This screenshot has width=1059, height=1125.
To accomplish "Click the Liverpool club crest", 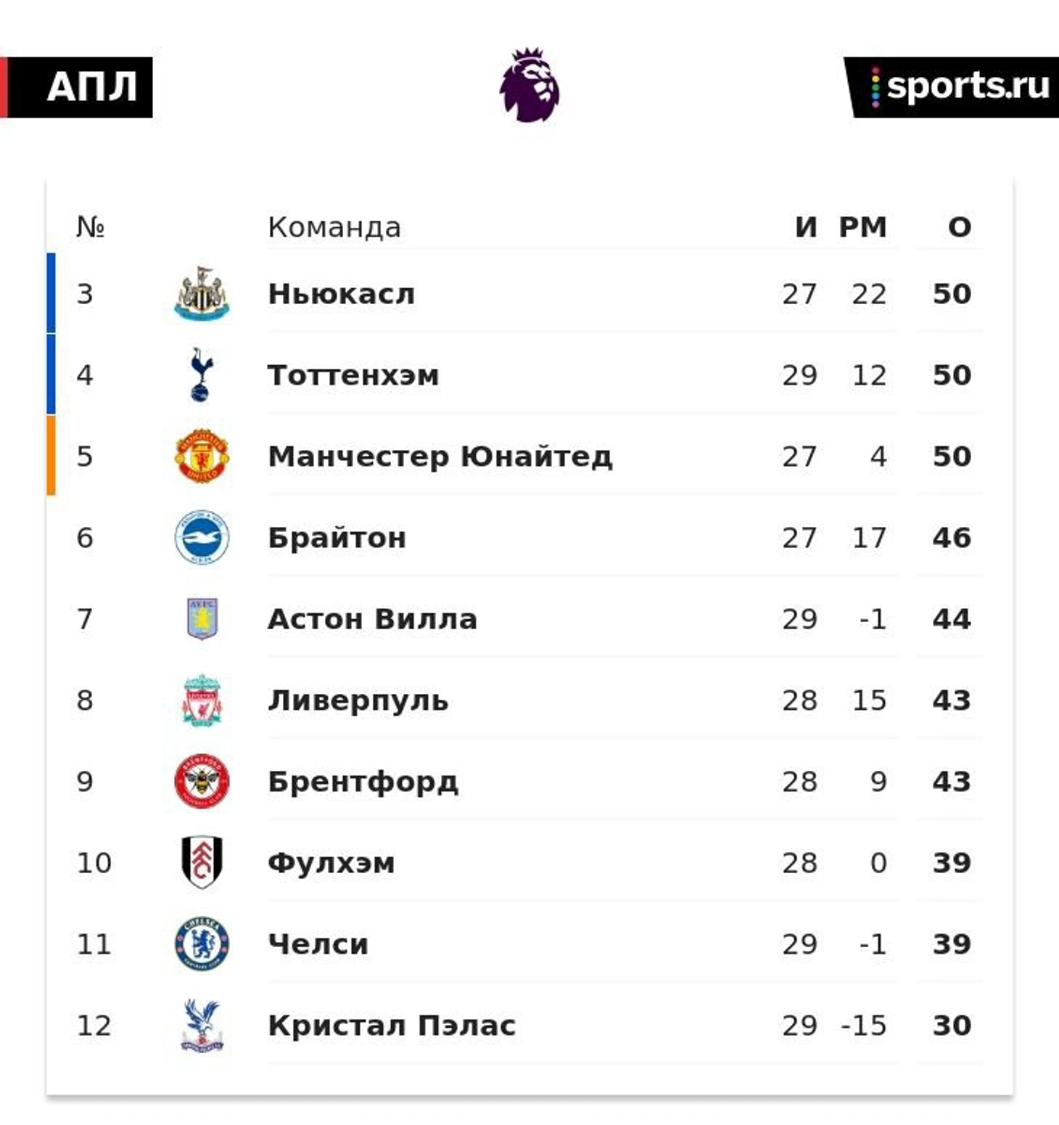I will point(202,700).
